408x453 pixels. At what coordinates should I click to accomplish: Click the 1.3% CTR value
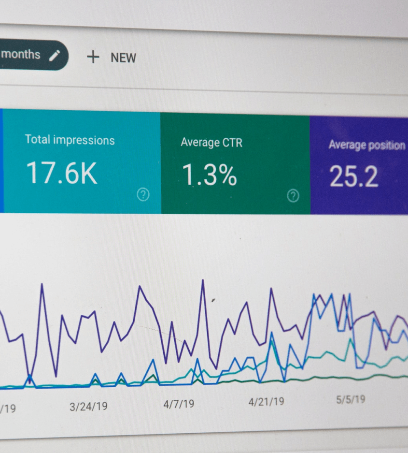(209, 175)
